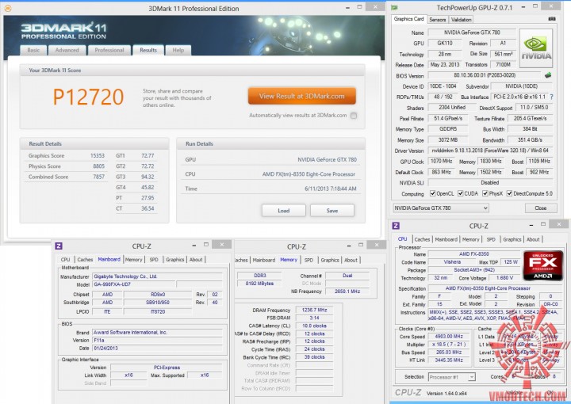Image resolution: width=571 pixels, height=404 pixels.
Task: Click the Manufacturer Gigabyte Technology field
Action: pos(157,276)
